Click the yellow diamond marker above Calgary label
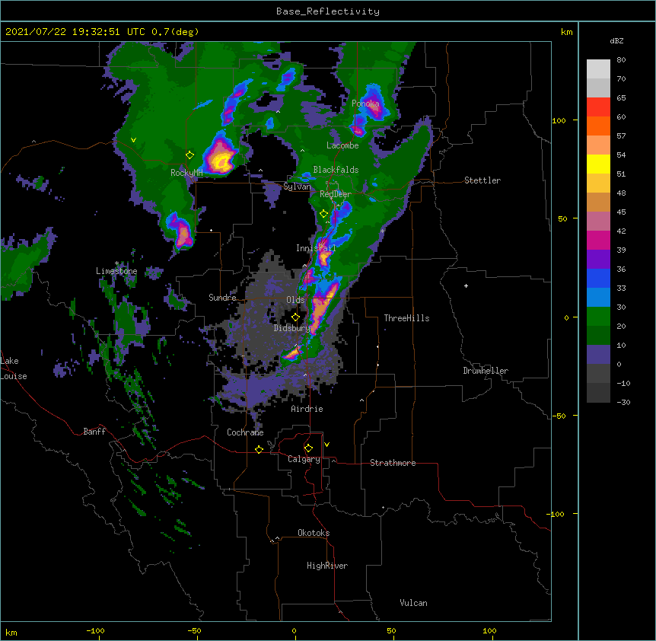This screenshot has height=641, width=656. coord(308,448)
